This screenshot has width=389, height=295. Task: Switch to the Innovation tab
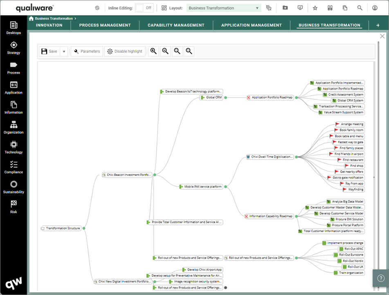point(49,25)
